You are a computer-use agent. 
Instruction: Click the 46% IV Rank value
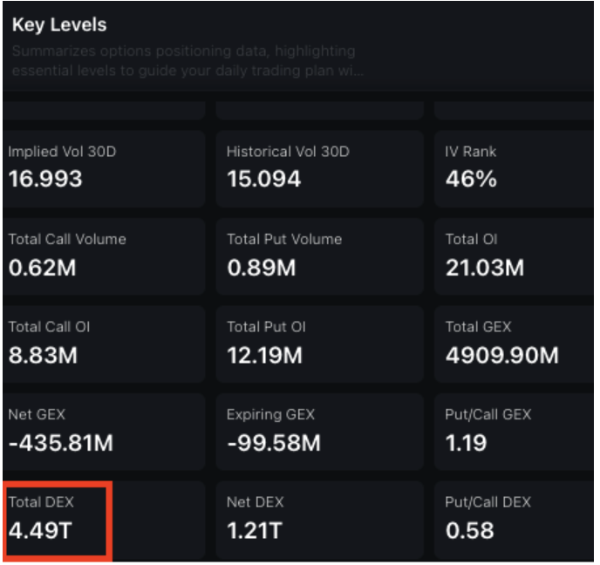(471, 179)
